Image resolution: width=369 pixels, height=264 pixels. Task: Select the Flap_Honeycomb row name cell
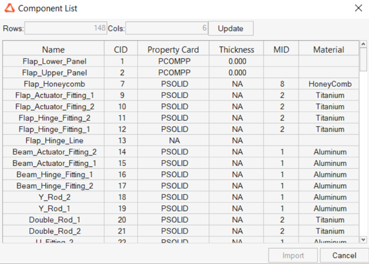[53, 84]
